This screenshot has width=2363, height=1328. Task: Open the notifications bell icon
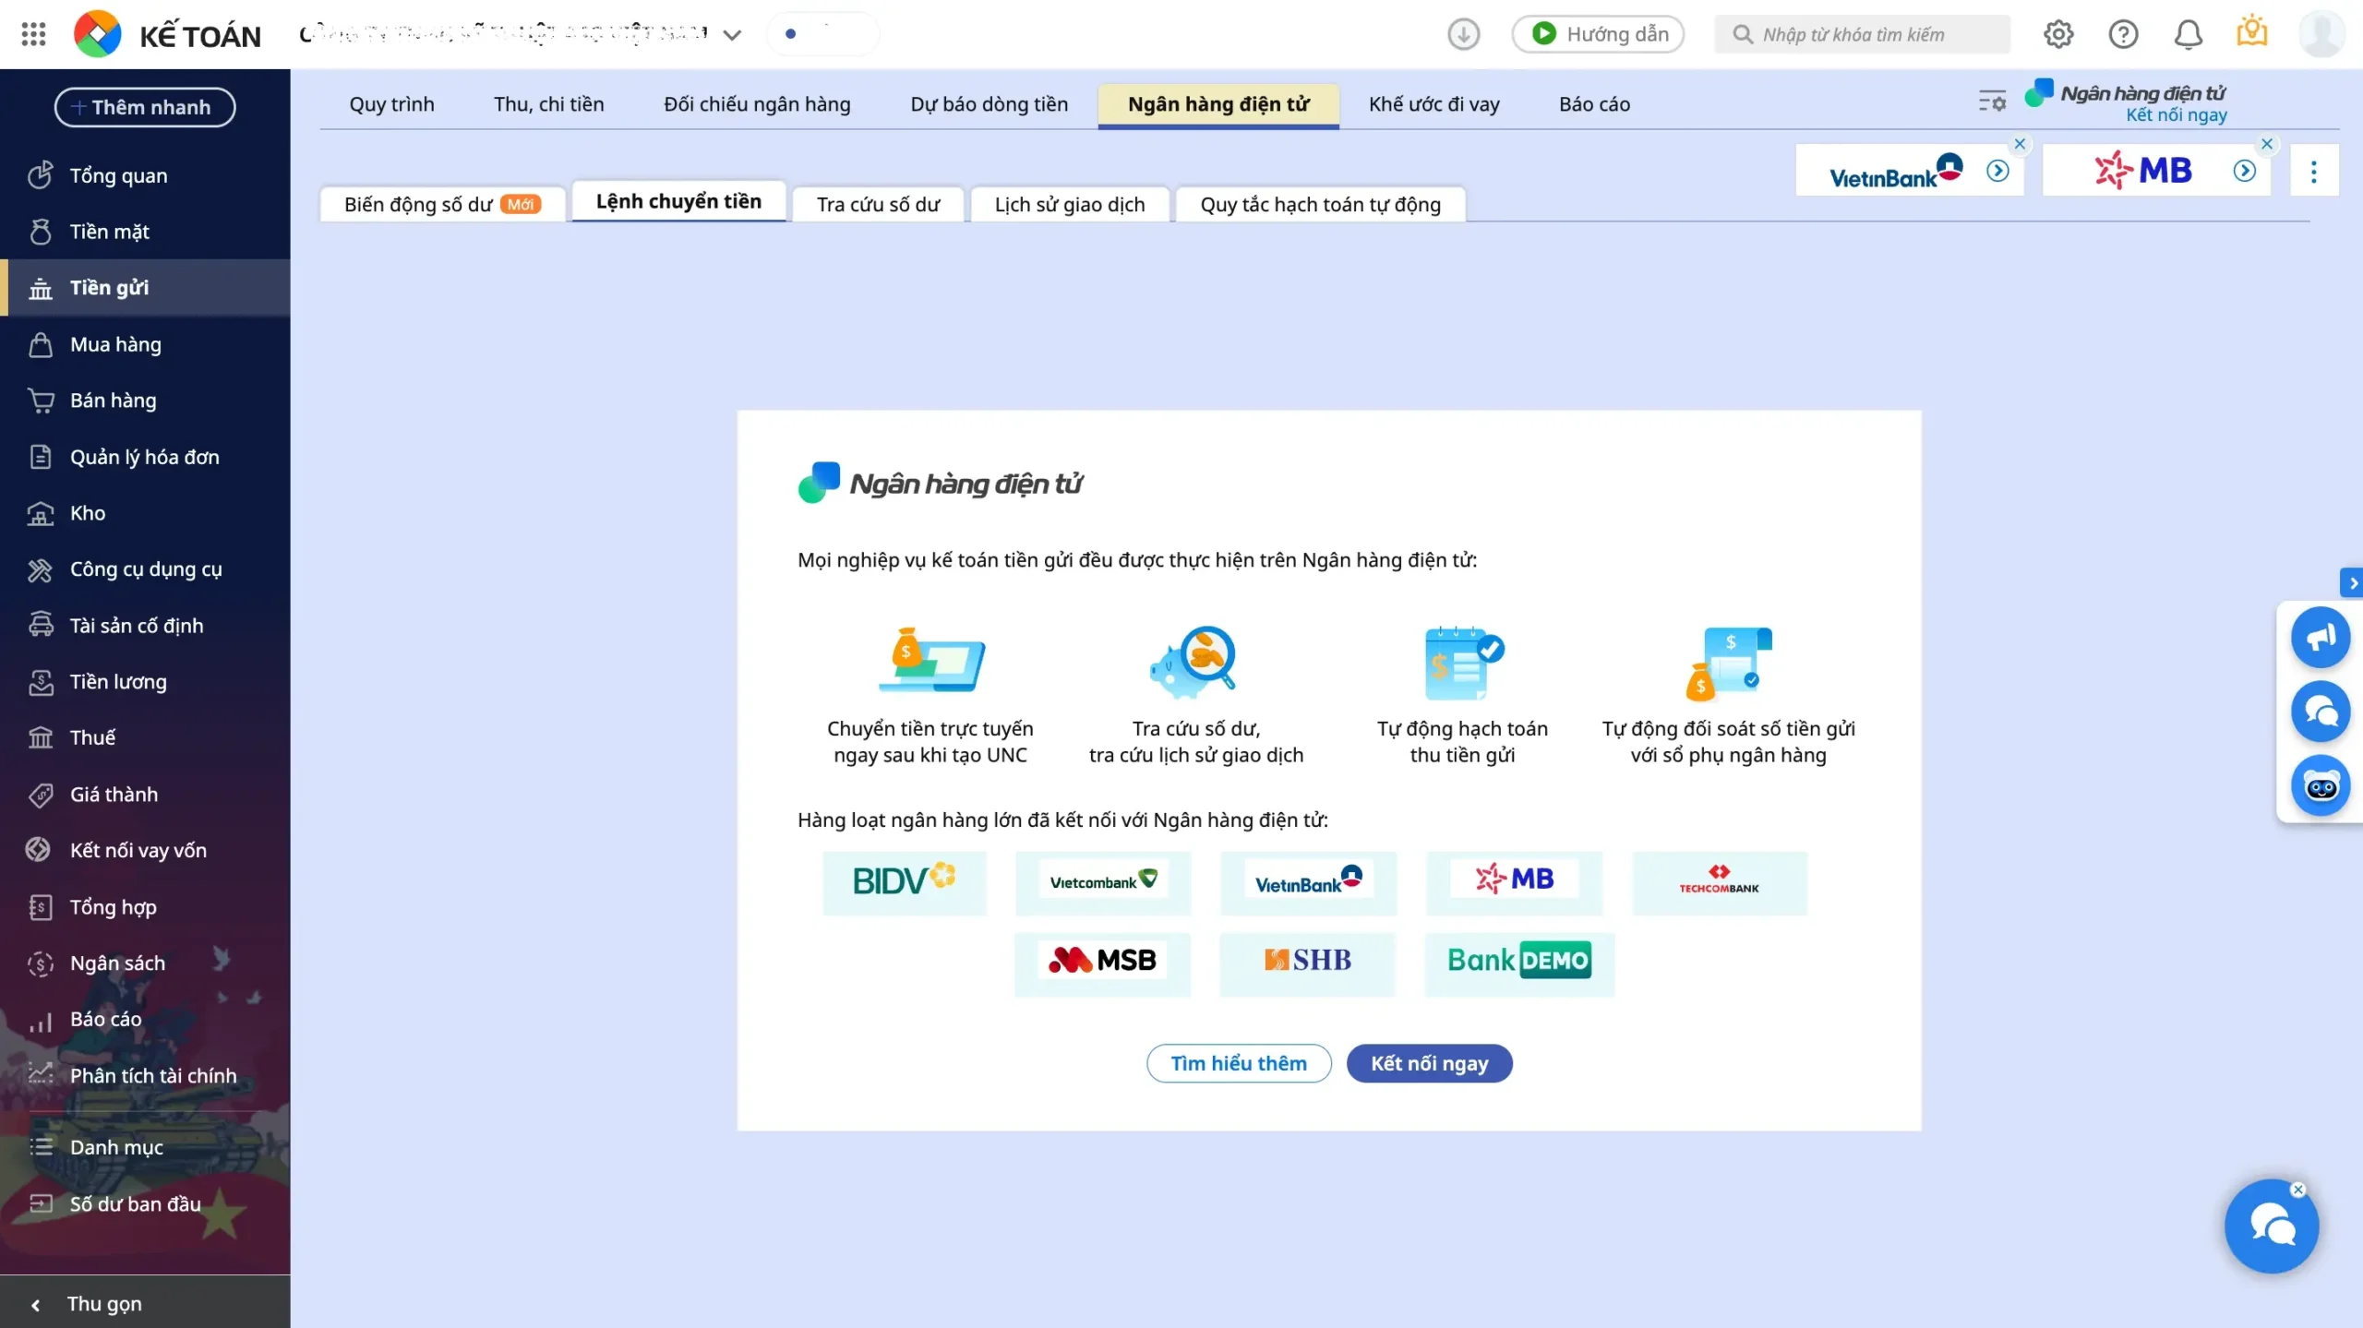click(x=2188, y=34)
